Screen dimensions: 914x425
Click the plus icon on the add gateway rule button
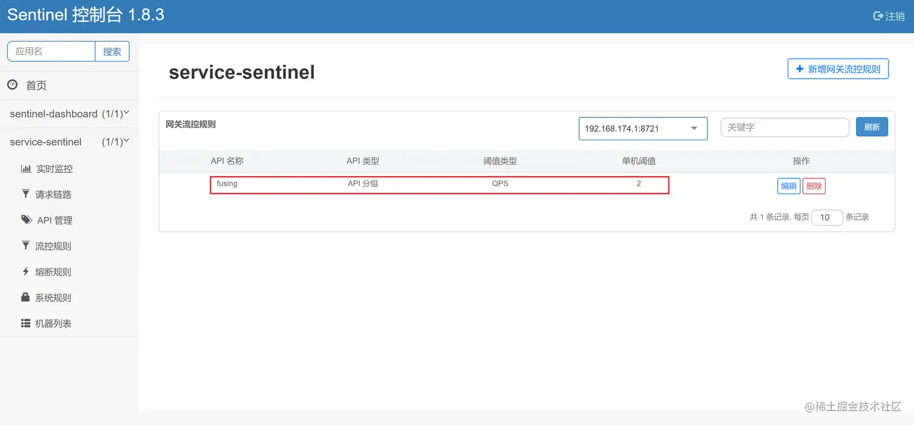pyautogui.click(x=800, y=69)
